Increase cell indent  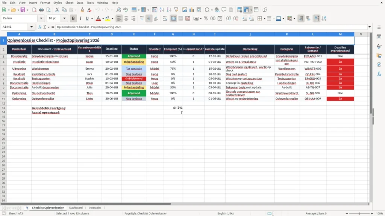[x=244, y=18]
